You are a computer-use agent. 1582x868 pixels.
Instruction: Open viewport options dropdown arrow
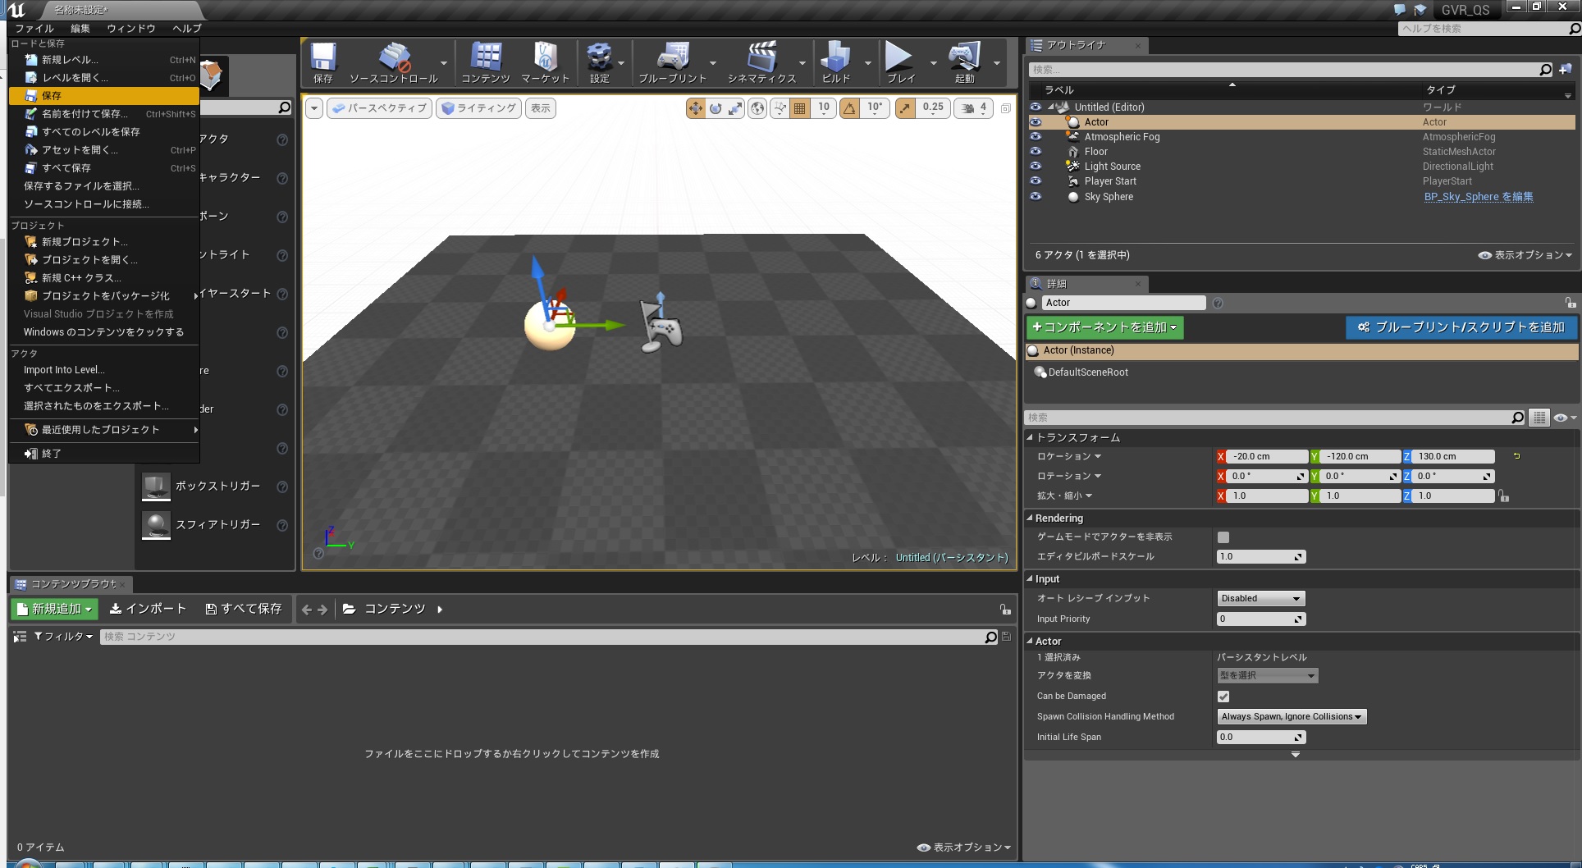click(x=314, y=108)
